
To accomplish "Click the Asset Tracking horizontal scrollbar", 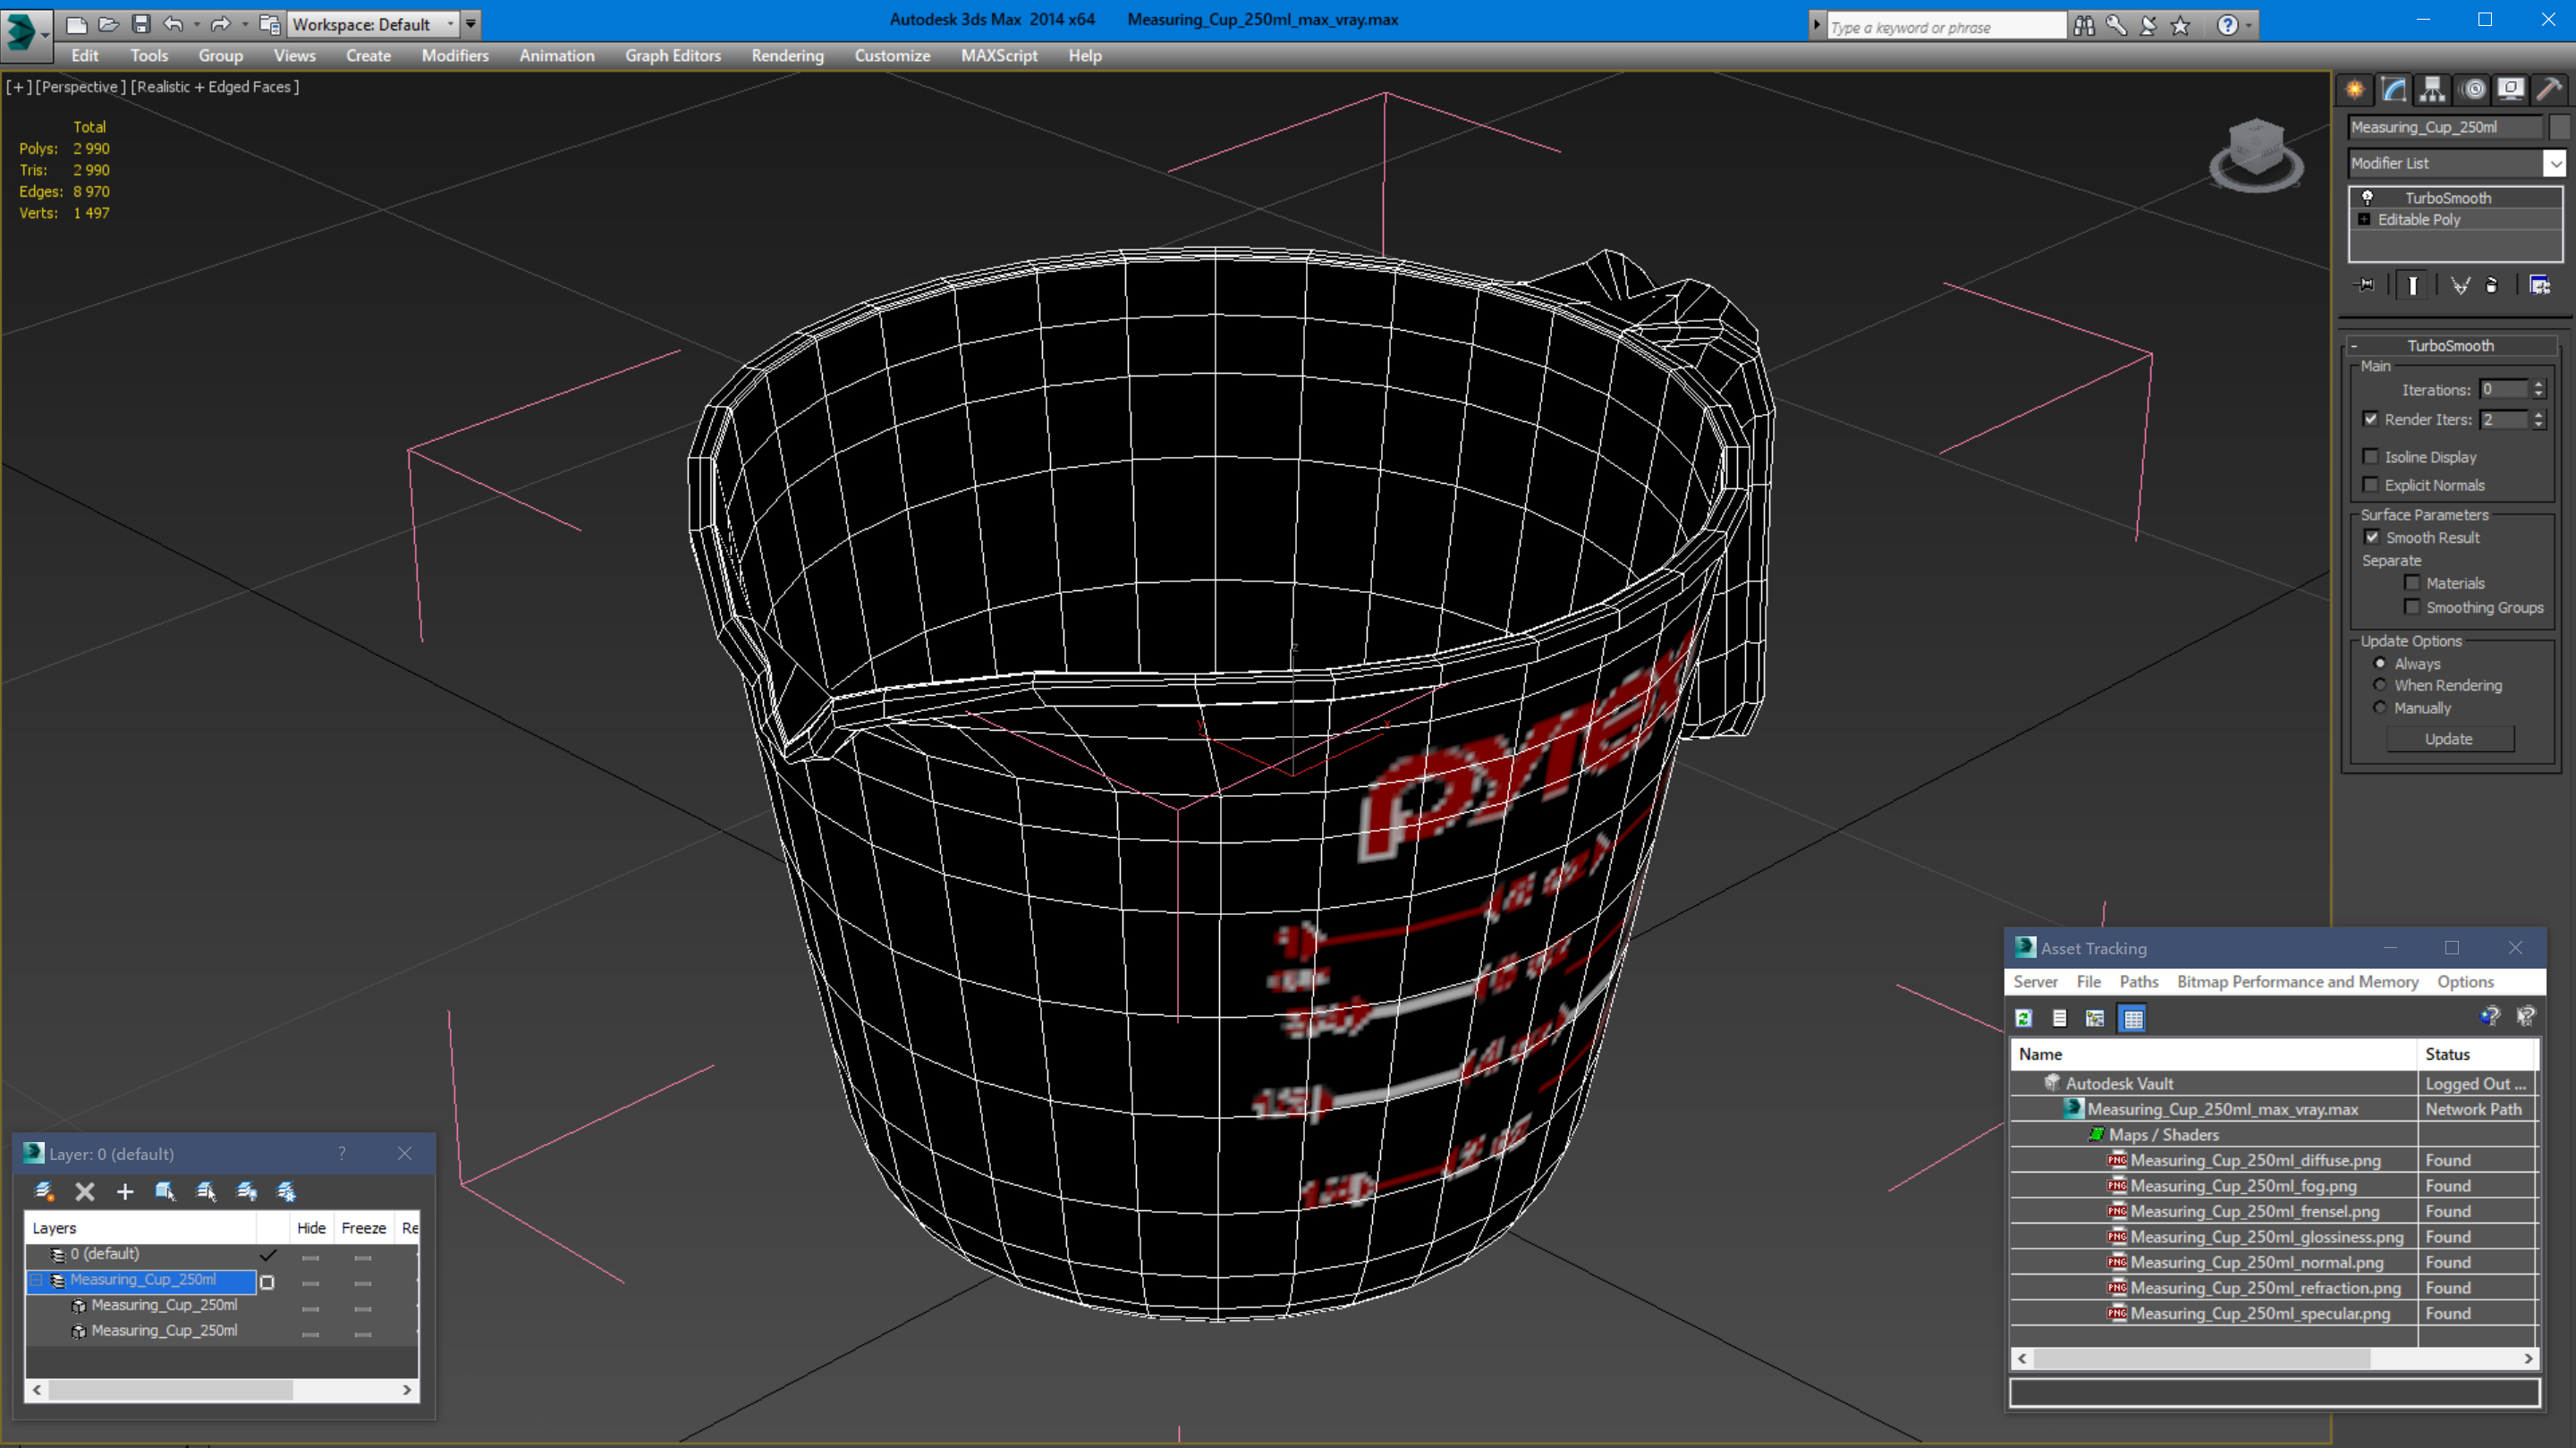I will 2274,1359.
